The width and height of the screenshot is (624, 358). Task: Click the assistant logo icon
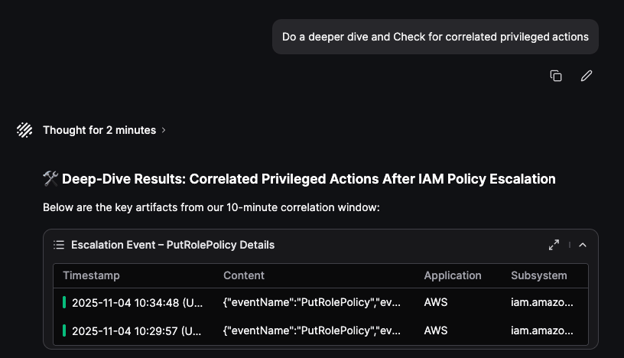tap(24, 130)
